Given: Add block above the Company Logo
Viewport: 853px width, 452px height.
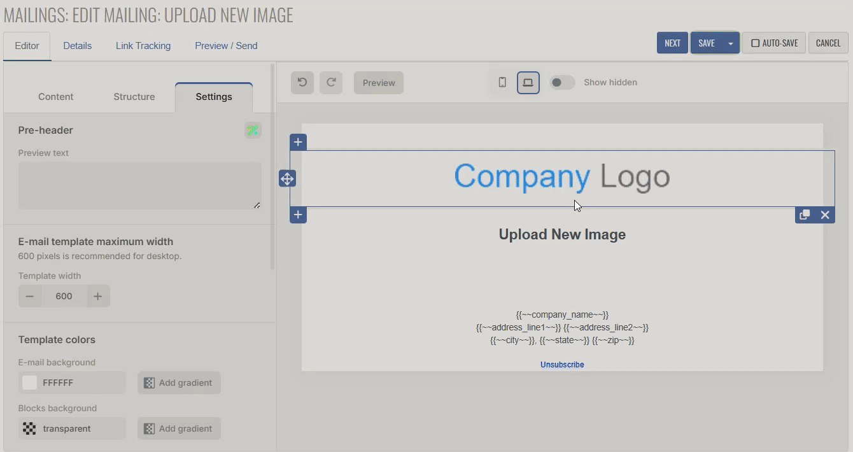Looking at the screenshot, I should pos(298,142).
